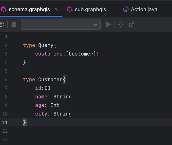The width and height of the screenshot is (172, 145).
Task: Open the GraphQL settings gear
Action: pos(2,24)
